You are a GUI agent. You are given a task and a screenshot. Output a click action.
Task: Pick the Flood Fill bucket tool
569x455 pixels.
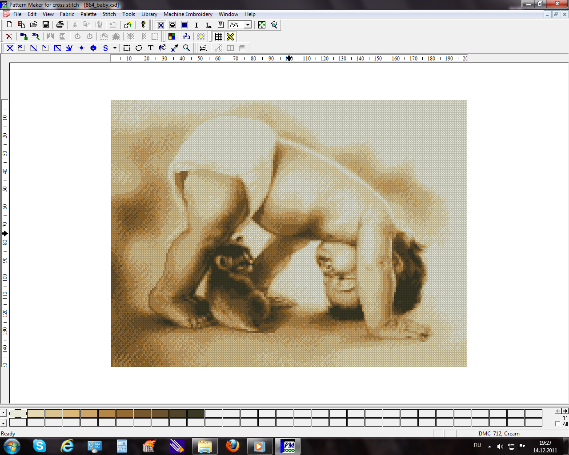point(163,48)
